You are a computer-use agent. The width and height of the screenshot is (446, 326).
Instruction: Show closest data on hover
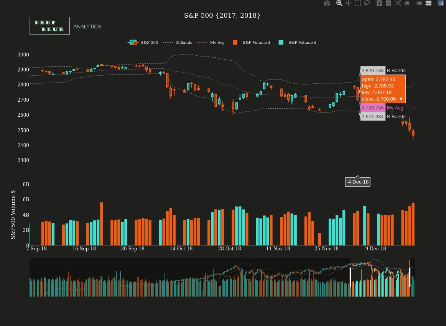(x=419, y=3)
